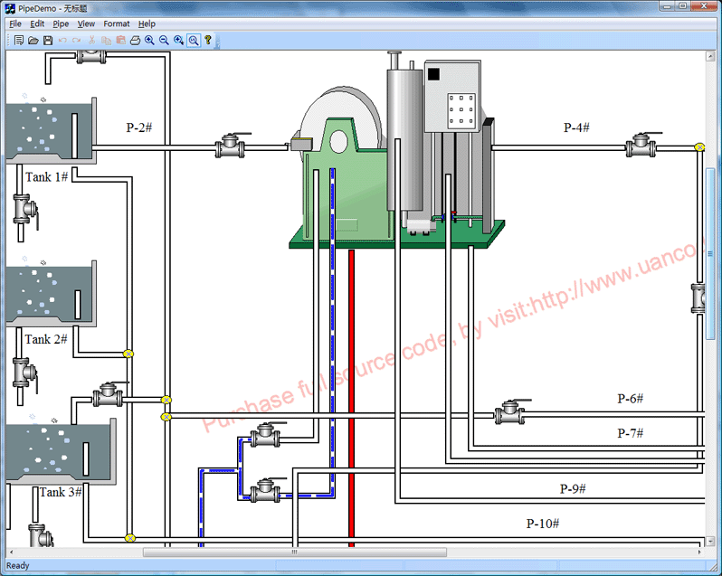Click the vertical scrollbar up arrow
Viewport: 722px width, 576px height.
(710, 57)
